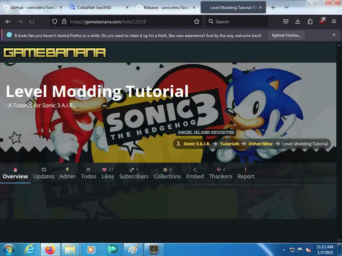Click the Firefox taskbar icon
The width and height of the screenshot is (342, 256).
[50, 249]
